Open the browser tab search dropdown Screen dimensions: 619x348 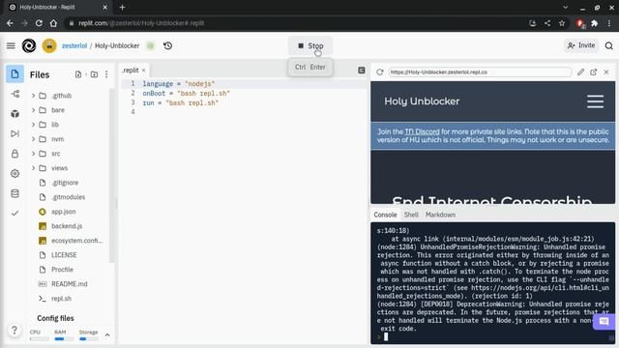565,7
